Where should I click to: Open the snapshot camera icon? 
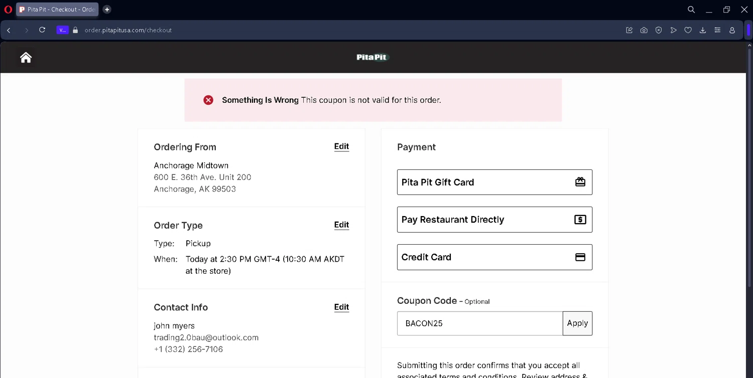coord(644,30)
